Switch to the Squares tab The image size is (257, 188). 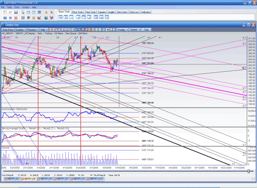[x=102, y=12]
